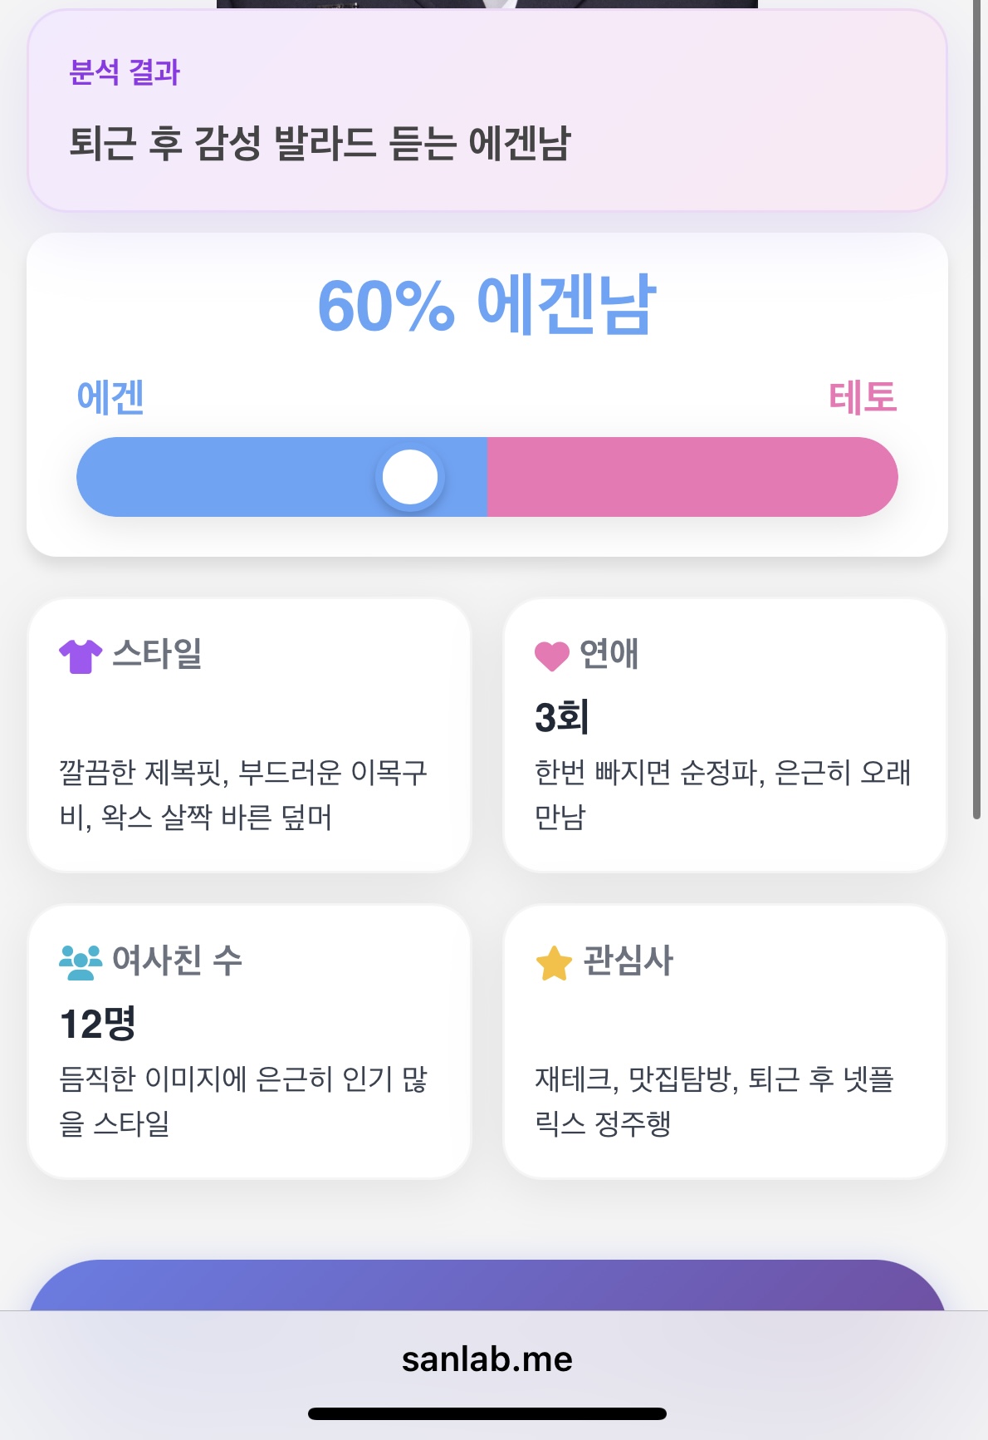Click the page scrollbar on right edge
Viewport: 988px width, 1440px height.
coord(977,415)
